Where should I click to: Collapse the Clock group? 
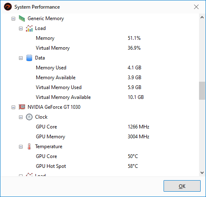pos(21,117)
